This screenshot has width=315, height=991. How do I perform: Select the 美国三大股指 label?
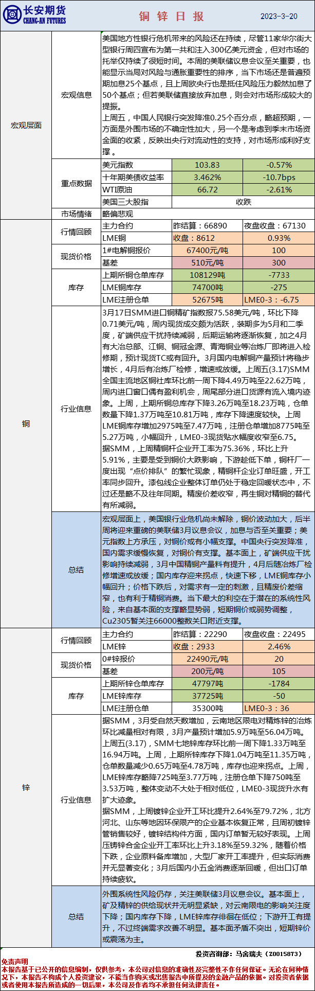pyautogui.click(x=136, y=202)
